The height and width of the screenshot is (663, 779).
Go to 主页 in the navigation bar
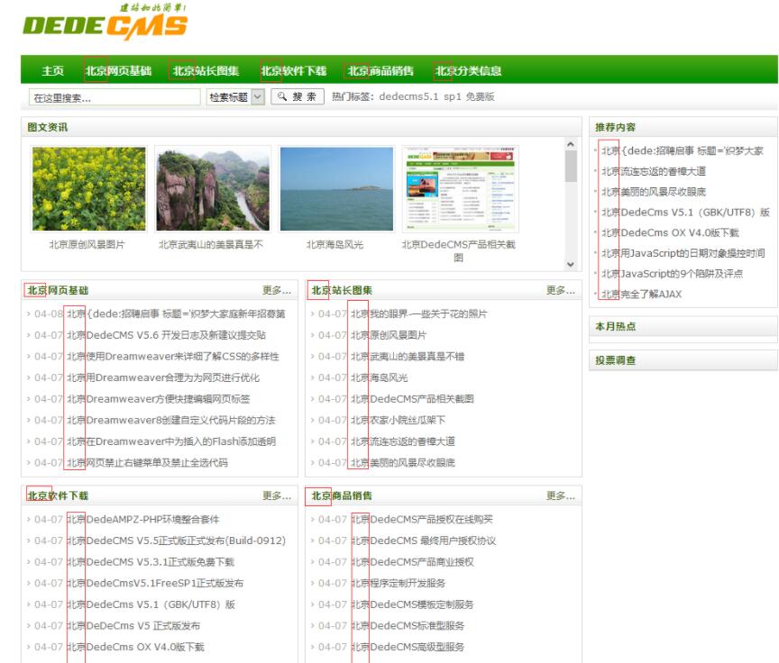[x=52, y=71]
